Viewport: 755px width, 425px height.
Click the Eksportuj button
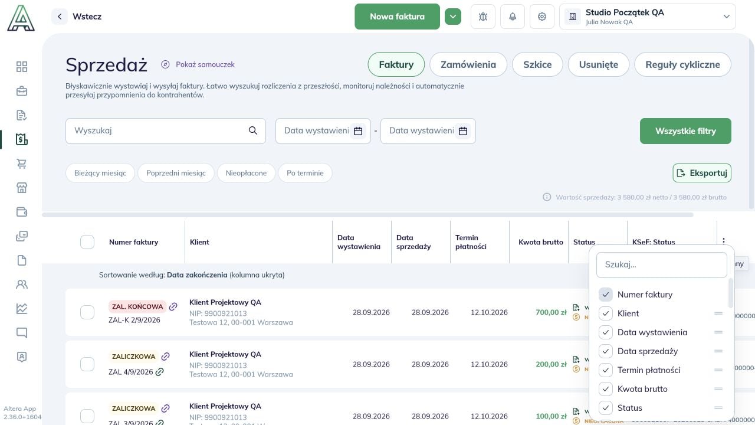coord(702,173)
